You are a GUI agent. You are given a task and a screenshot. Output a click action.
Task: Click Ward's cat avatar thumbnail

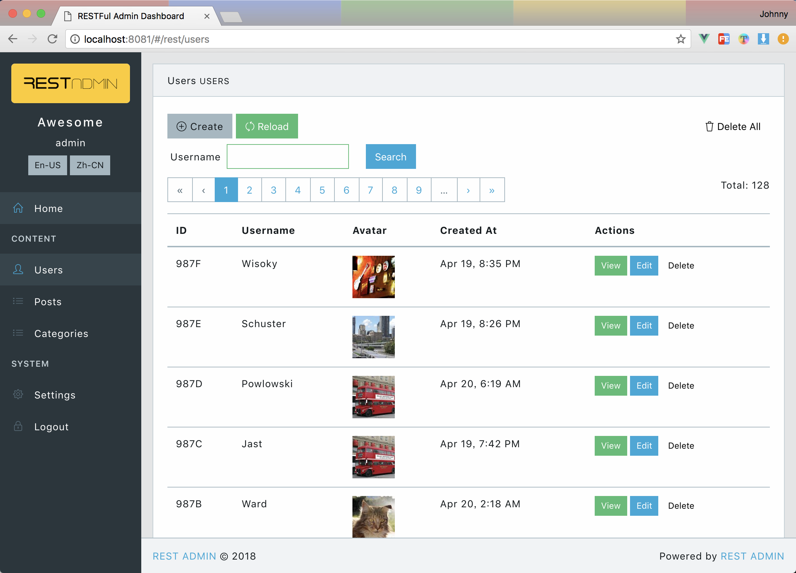coord(373,516)
